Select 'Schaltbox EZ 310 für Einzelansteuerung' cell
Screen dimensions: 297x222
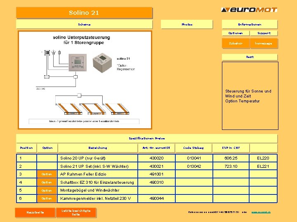point(97,183)
